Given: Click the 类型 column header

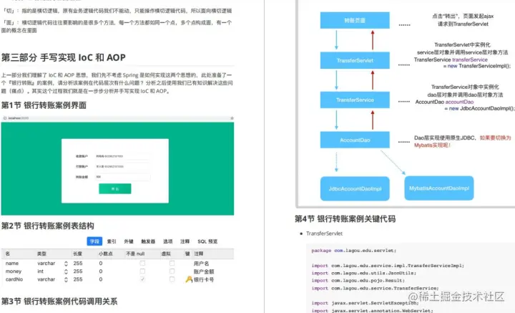Looking at the screenshot, I should point(41,254).
